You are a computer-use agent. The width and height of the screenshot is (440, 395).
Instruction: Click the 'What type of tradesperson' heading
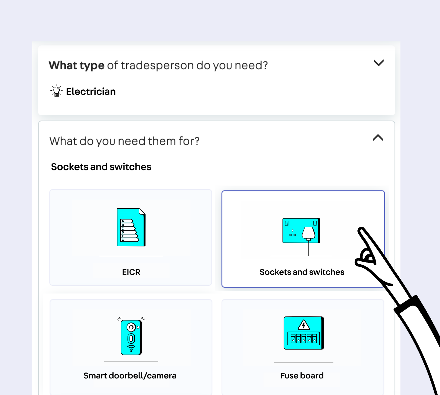coord(158,65)
